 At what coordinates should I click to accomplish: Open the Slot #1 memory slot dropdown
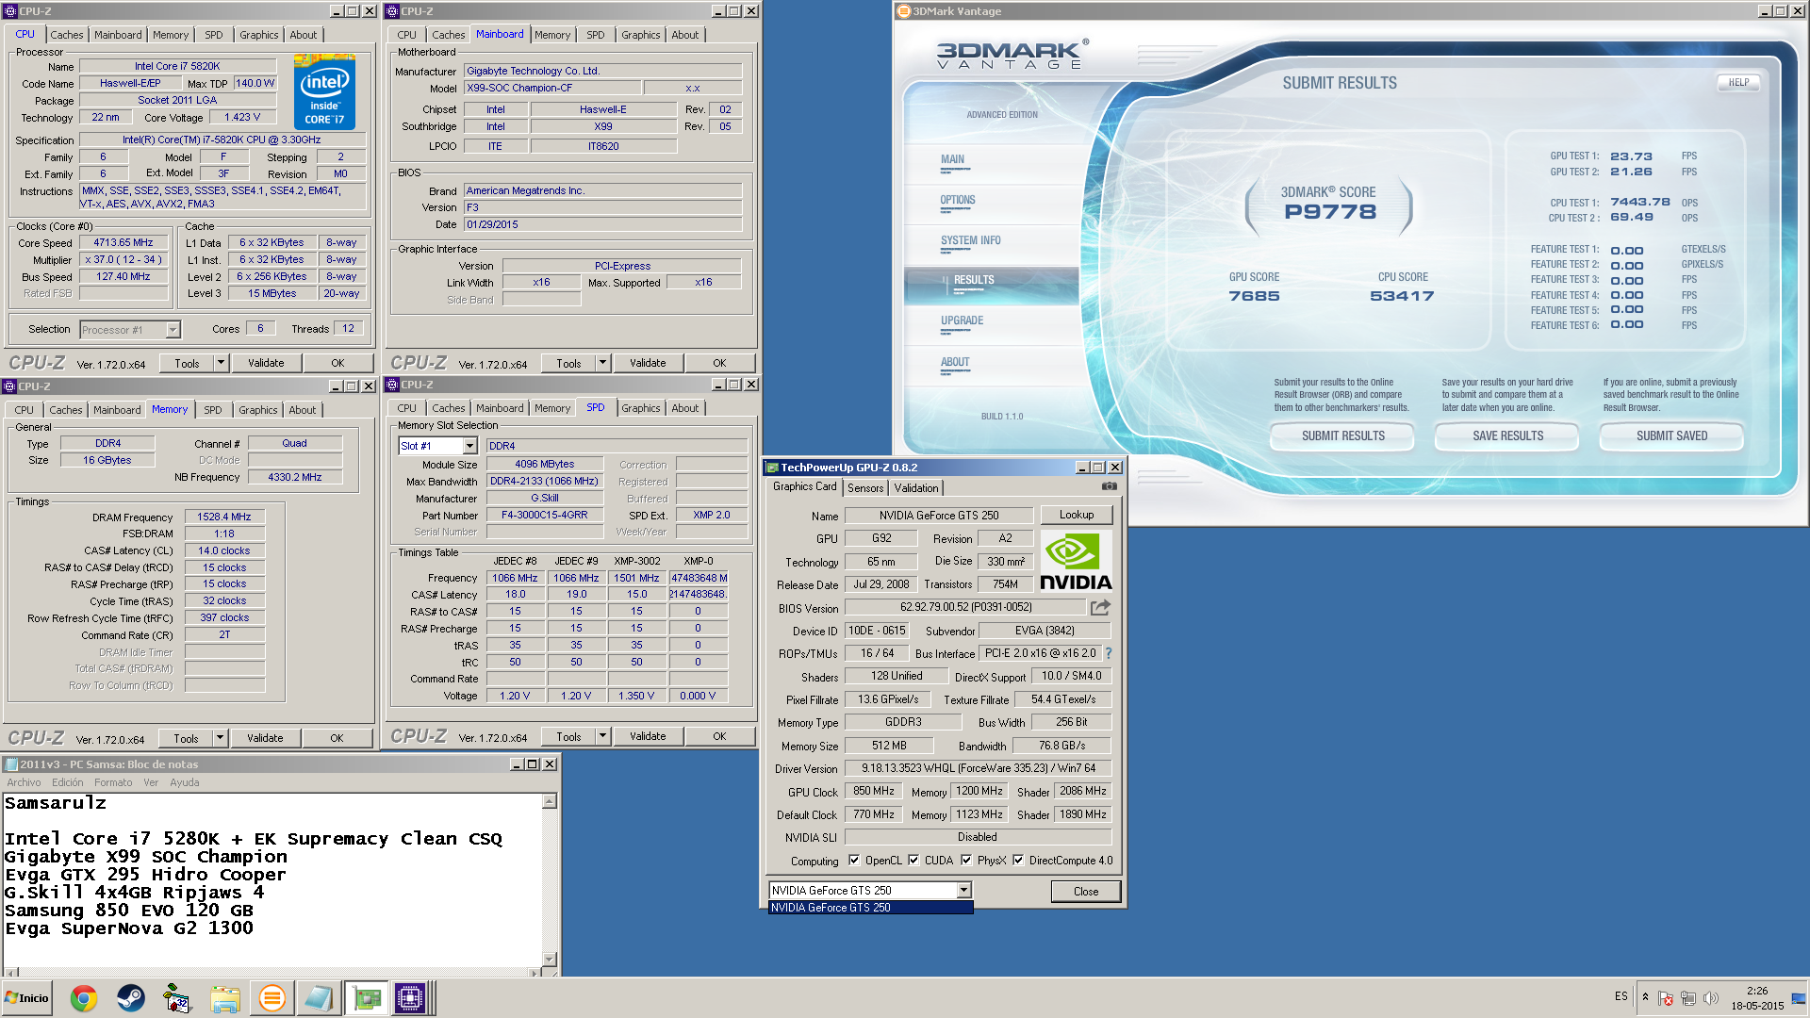pyautogui.click(x=469, y=446)
